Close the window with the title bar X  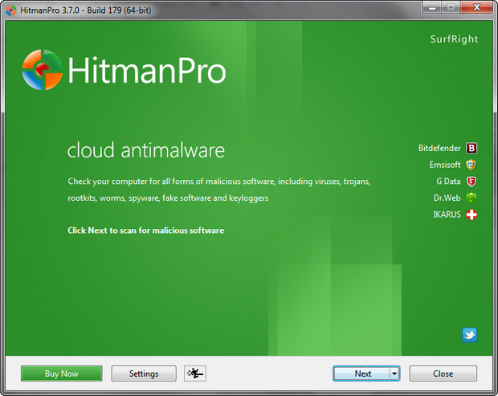pyautogui.click(x=476, y=7)
